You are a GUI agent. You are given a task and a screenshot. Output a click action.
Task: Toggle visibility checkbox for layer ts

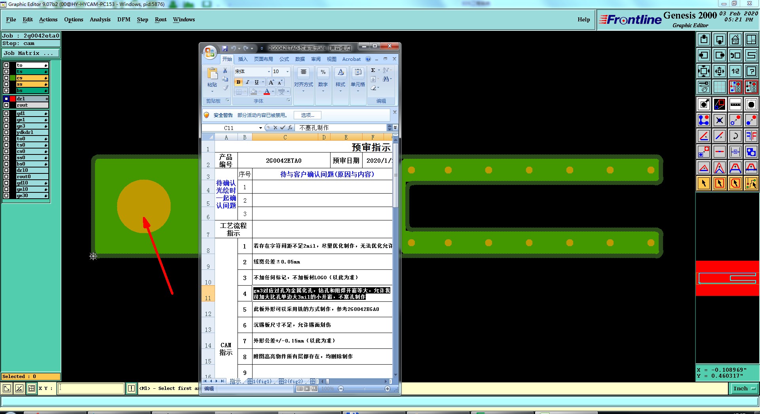coord(6,72)
